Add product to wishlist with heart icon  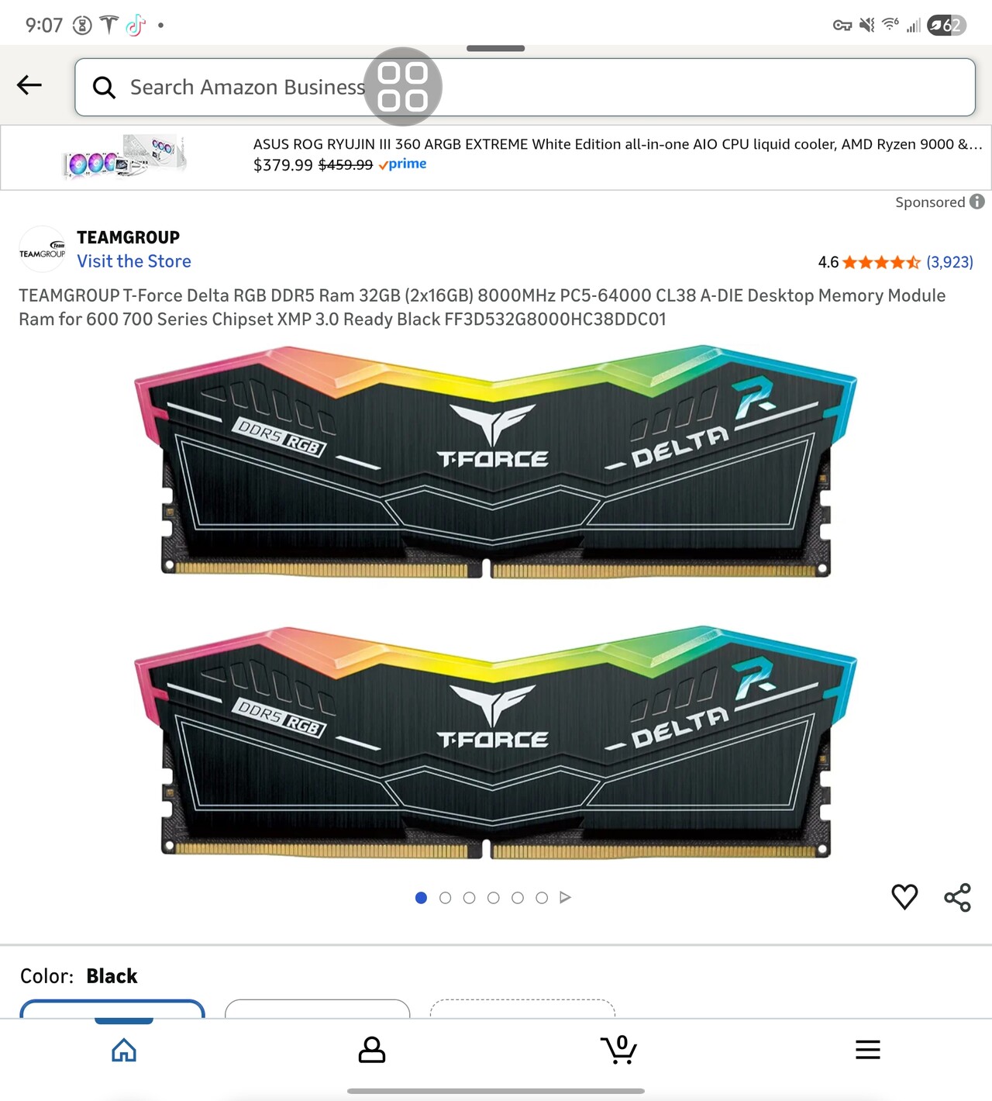(x=904, y=897)
